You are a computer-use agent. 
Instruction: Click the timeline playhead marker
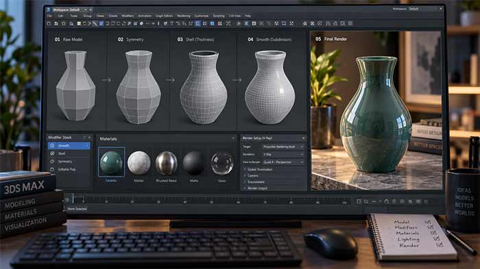(73, 198)
